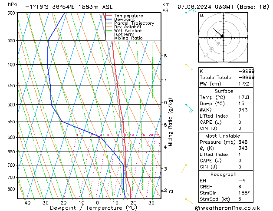This screenshot has height=211, width=273.
Task: Click the 700 hPa pressure axis label
Action: (x=12, y=165)
